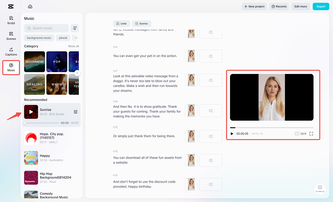Click the CapCut logo icon
The width and height of the screenshot is (333, 202).
tap(11, 6)
